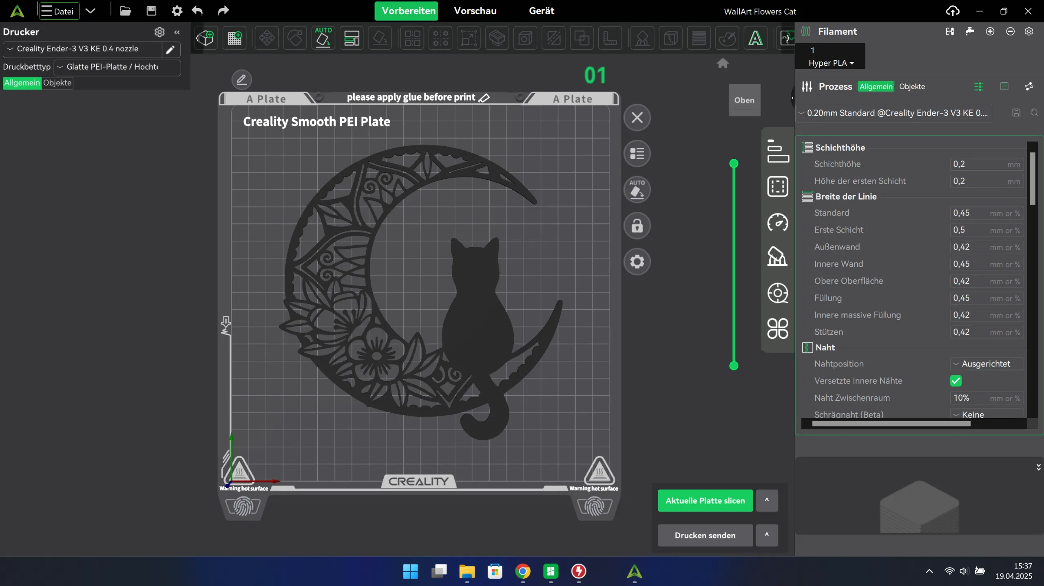Activate the lay-flat-on-face tool

380,38
